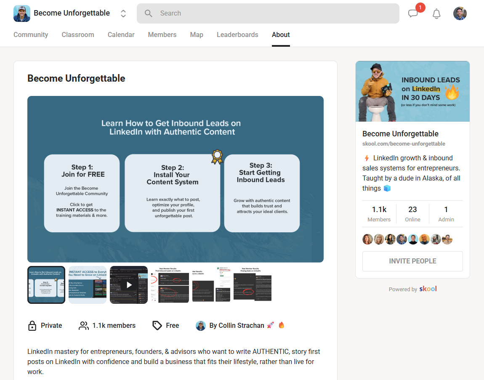Screen dimensions: 484x380
Task: Click the search magnifier icon
Action: pos(149,13)
